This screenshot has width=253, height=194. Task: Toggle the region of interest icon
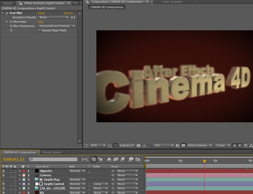point(178,145)
